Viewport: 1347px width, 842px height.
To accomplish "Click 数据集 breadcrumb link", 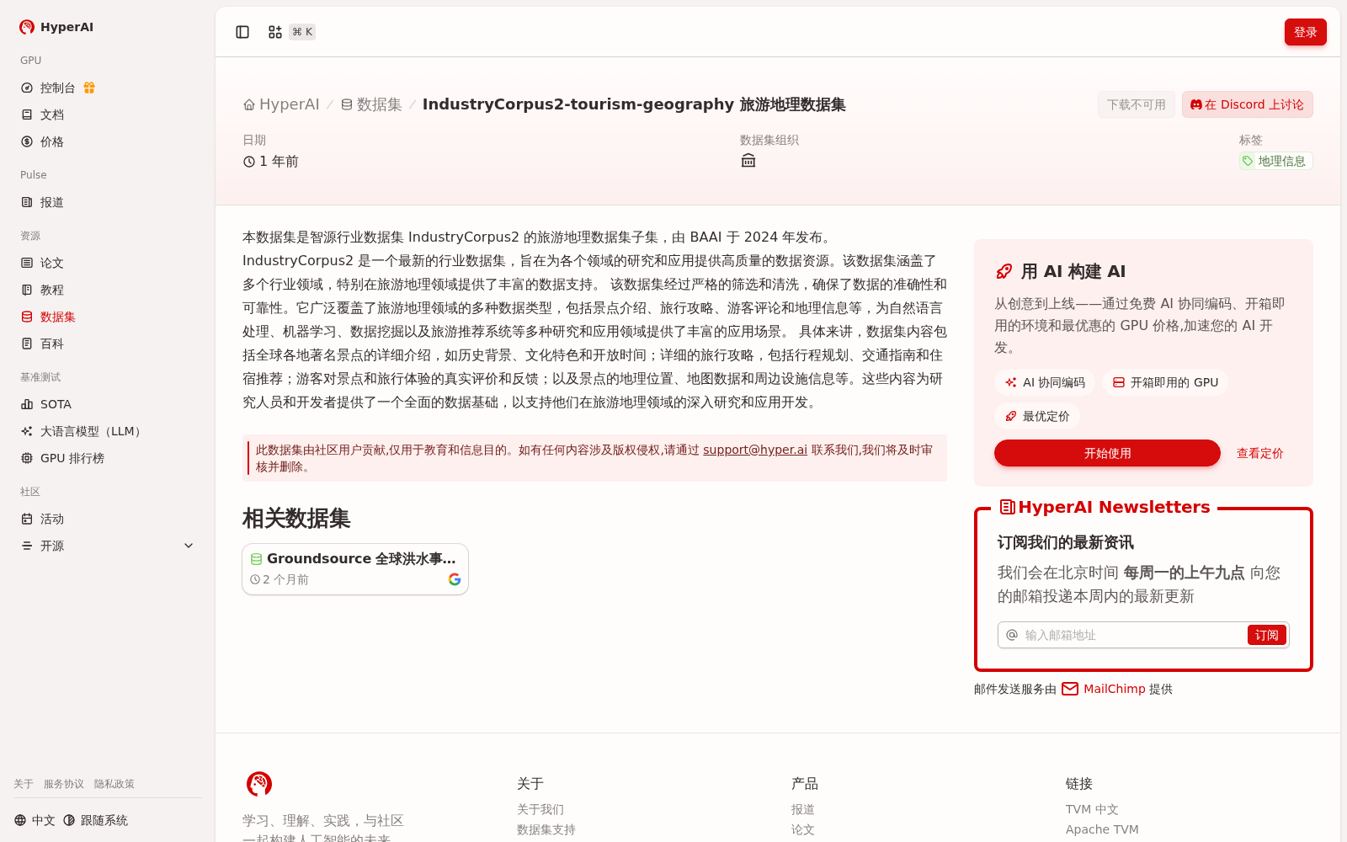I will tap(371, 104).
